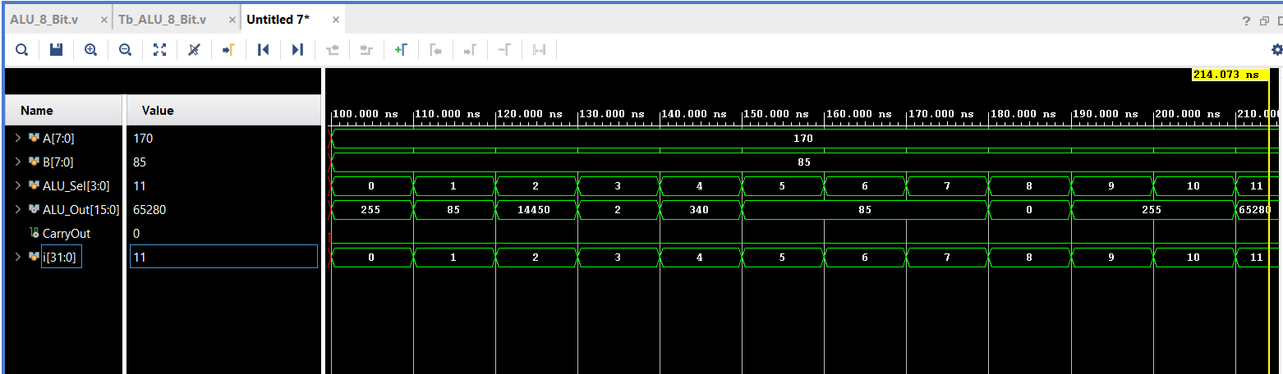Expand the ALU_Sel[3:0] signal bus
This screenshot has height=374, width=1283.
point(17,186)
